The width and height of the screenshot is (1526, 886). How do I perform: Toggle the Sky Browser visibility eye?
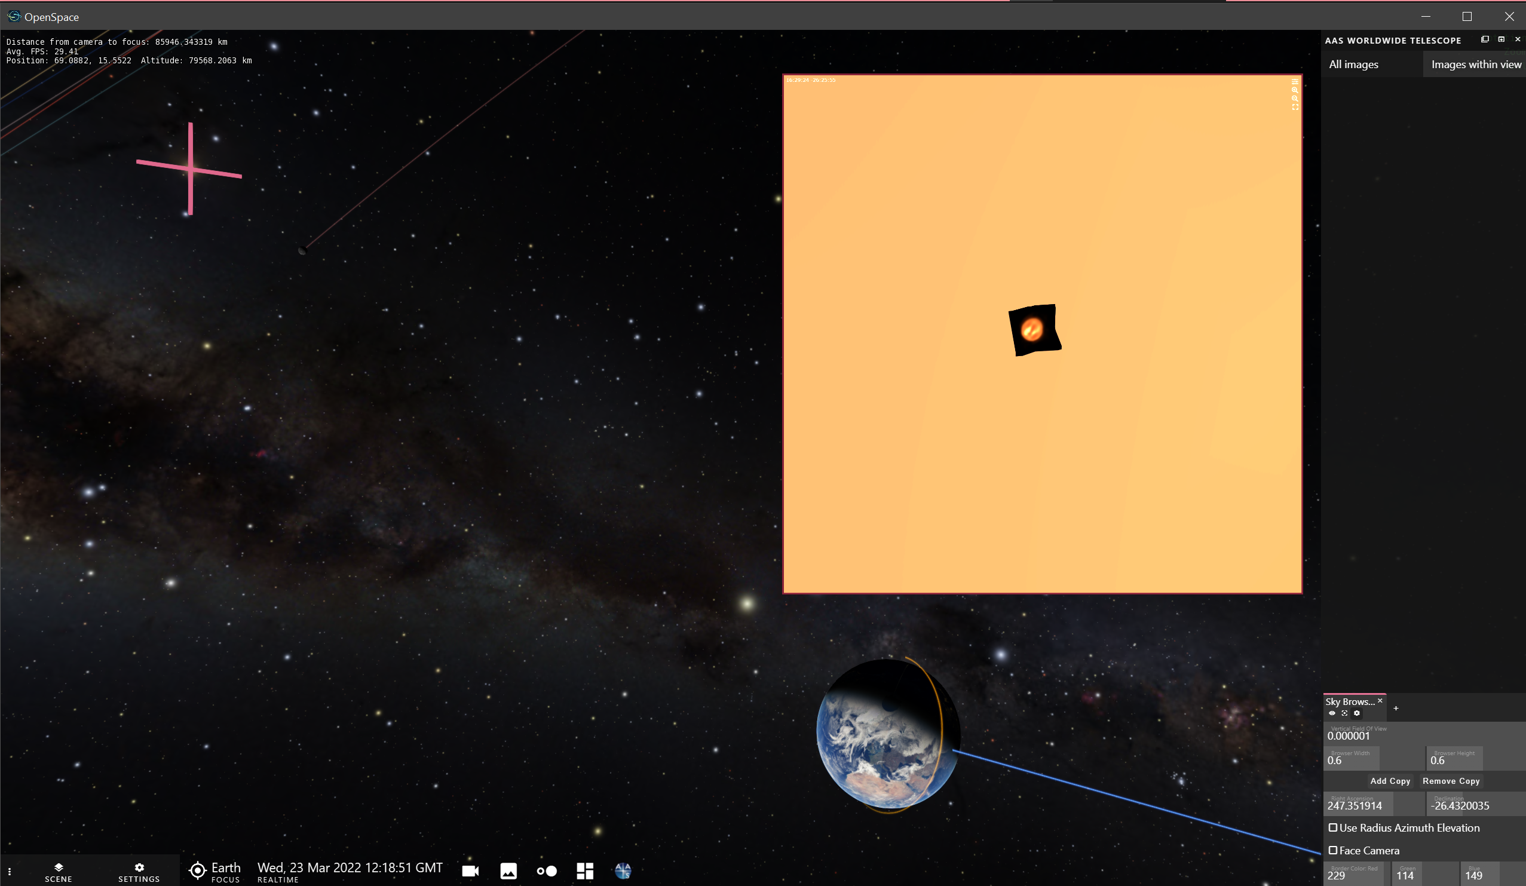(x=1332, y=714)
